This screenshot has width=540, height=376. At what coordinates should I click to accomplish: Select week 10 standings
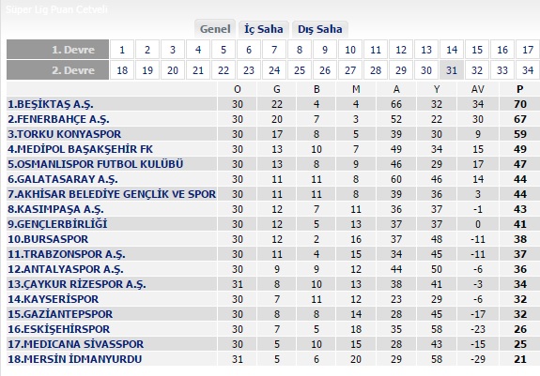[x=350, y=51]
